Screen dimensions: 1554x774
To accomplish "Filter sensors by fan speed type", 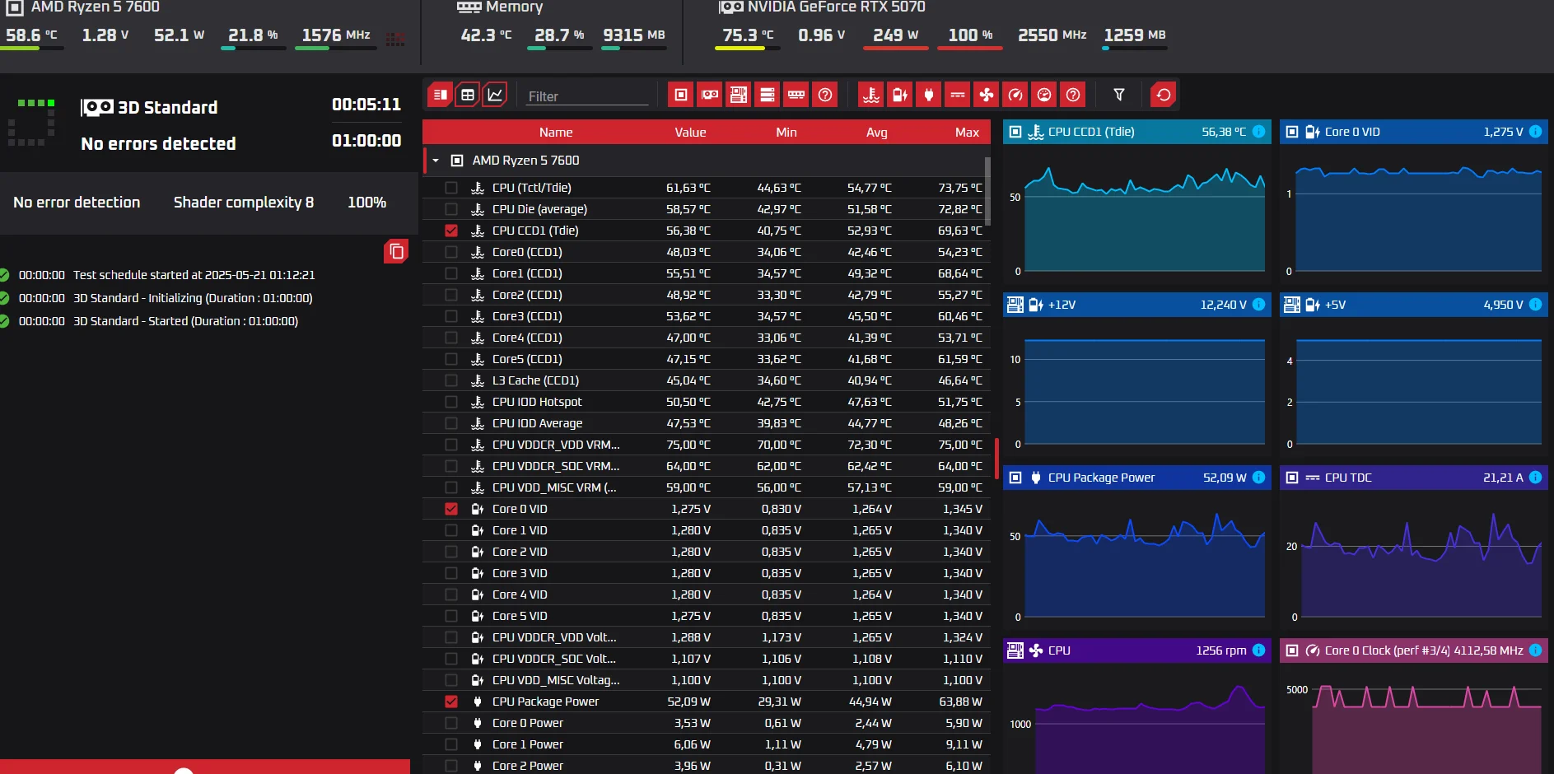I will click(x=986, y=96).
